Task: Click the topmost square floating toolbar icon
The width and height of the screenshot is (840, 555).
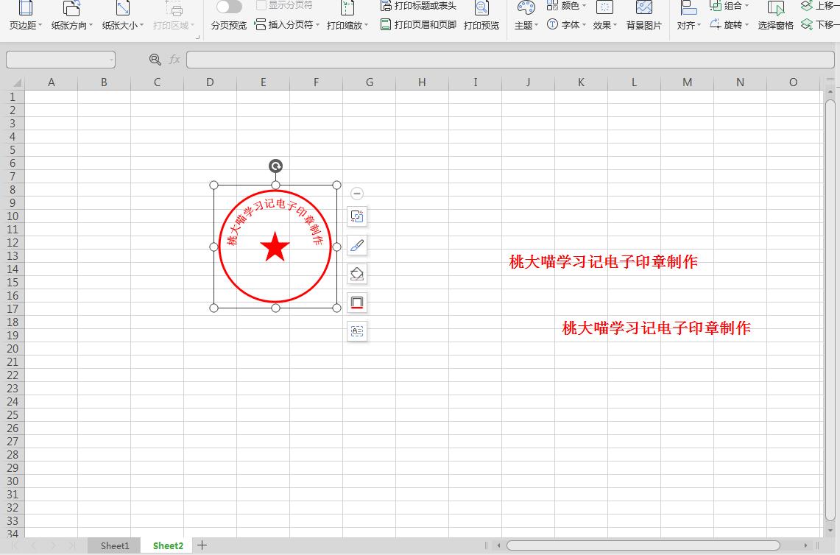Action: coord(357,216)
